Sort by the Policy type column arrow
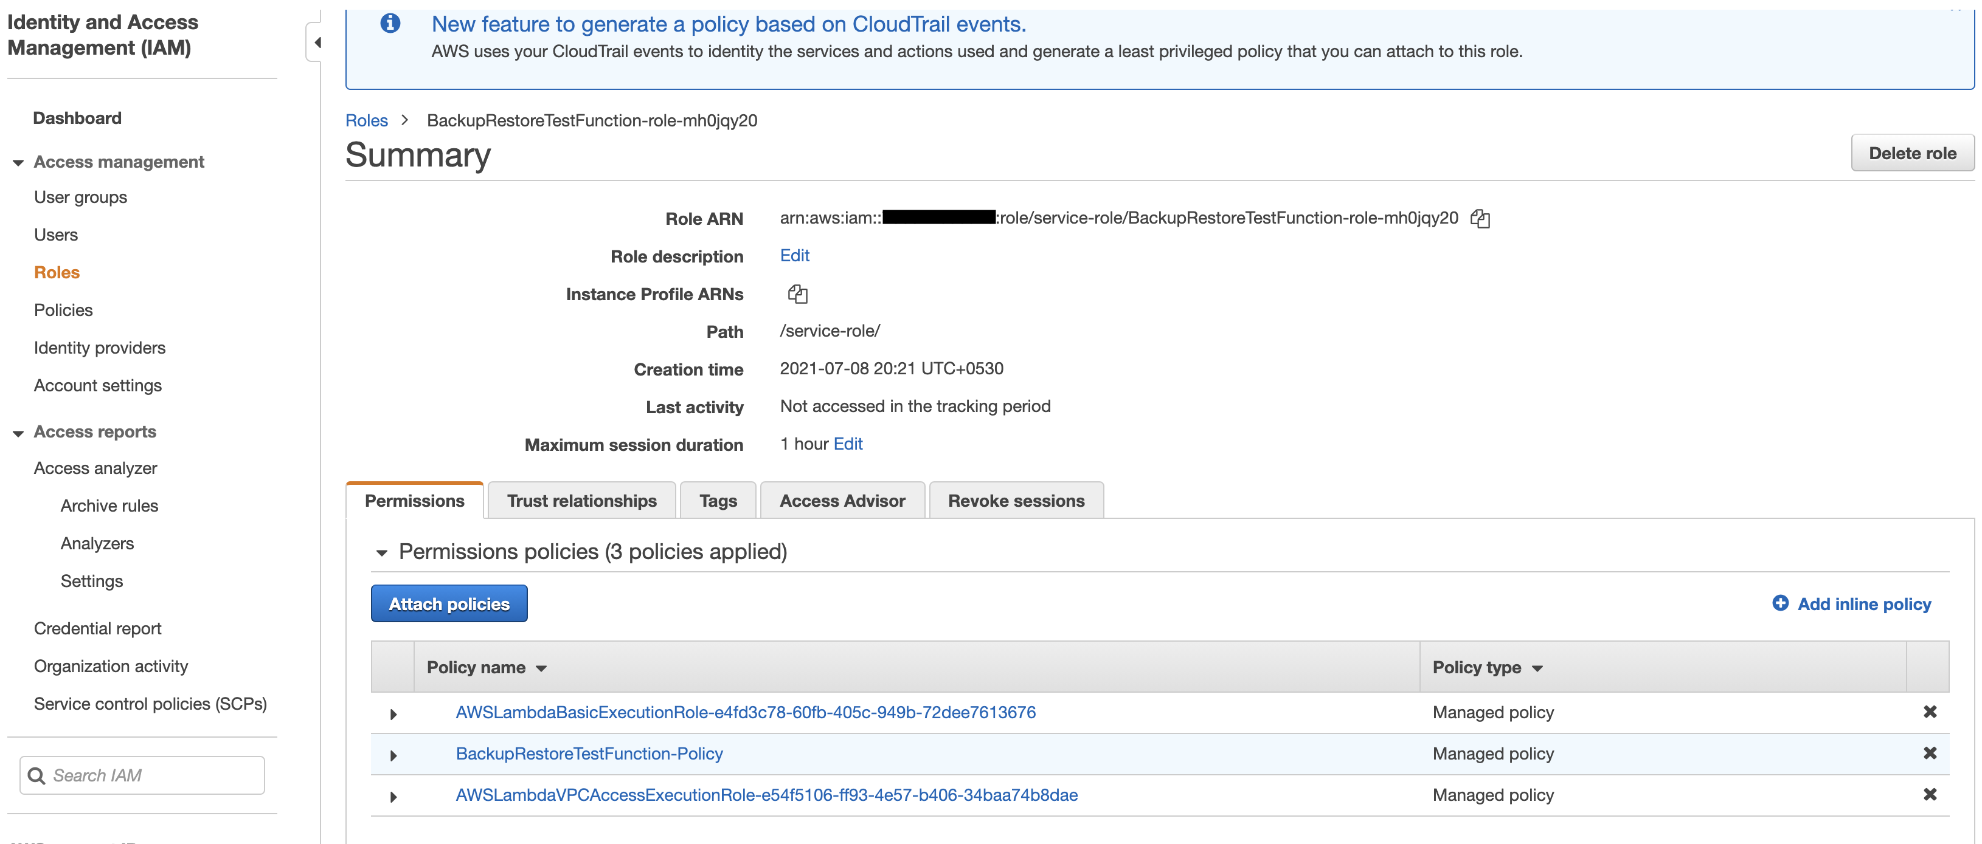The width and height of the screenshot is (1982, 844). (1537, 669)
